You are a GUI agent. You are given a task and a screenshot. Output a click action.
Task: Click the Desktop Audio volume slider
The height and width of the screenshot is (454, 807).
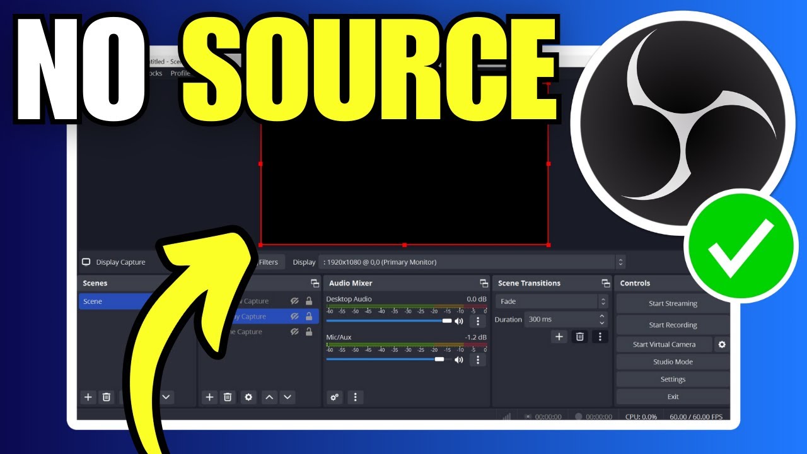(x=389, y=321)
